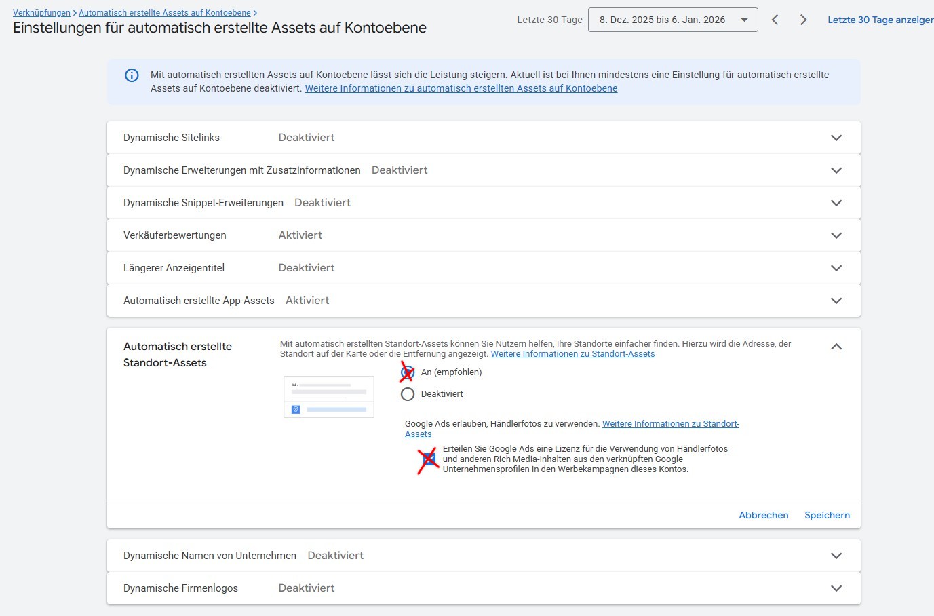Collapse the Automatisch erstellte Standort-Assets section
934x616 pixels.
coord(836,347)
